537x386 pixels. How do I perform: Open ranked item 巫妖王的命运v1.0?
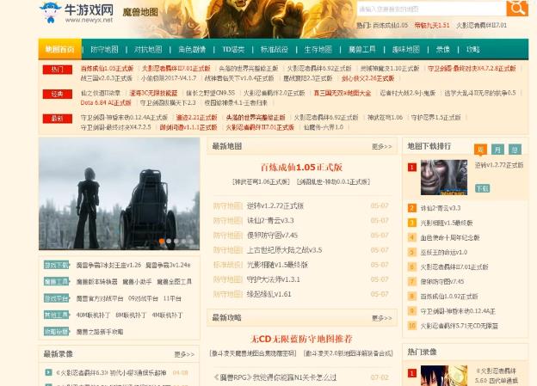click(x=444, y=252)
